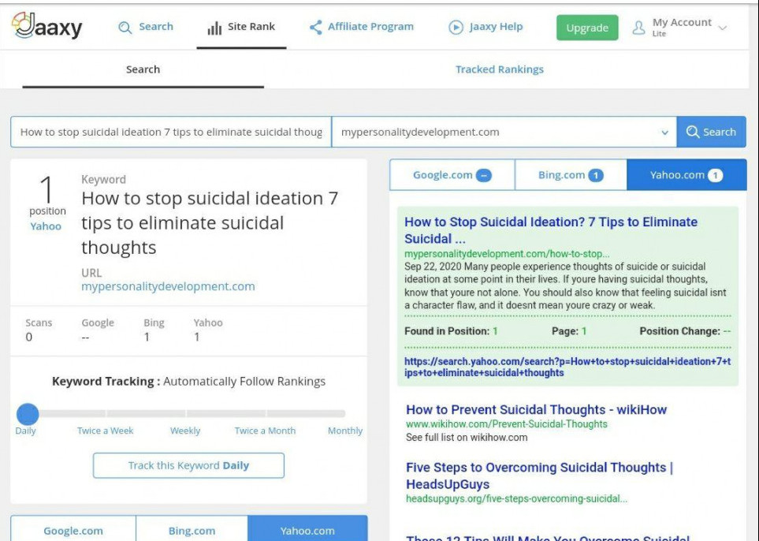Screen dimensions: 759x541
Task: Set tracking frequency to Twice a Week
Action: pyautogui.click(x=105, y=431)
